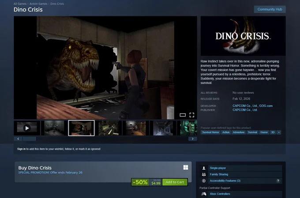Viewport: 300px width, 198px height.
Task: Click the Buy Dino Crisis heading
Action: [35, 168]
